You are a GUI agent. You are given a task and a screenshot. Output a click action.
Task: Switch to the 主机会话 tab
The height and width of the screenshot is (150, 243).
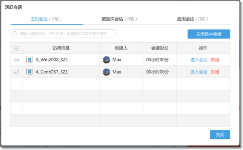(46, 19)
